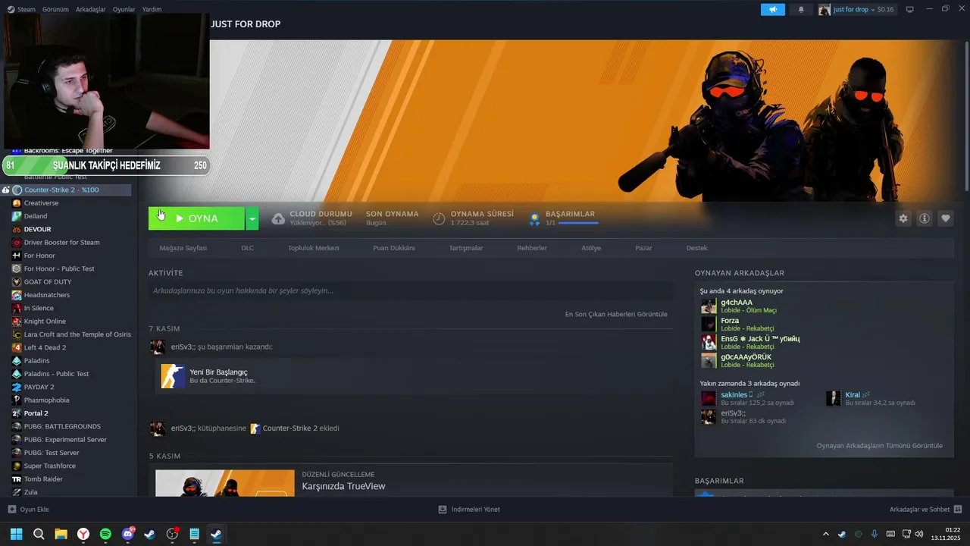970x546 pixels.
Task: Open Puan Dükkânı tab
Action: click(393, 248)
